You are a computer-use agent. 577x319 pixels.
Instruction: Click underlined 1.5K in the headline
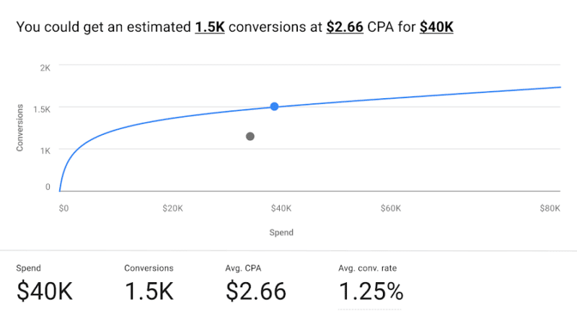(210, 28)
